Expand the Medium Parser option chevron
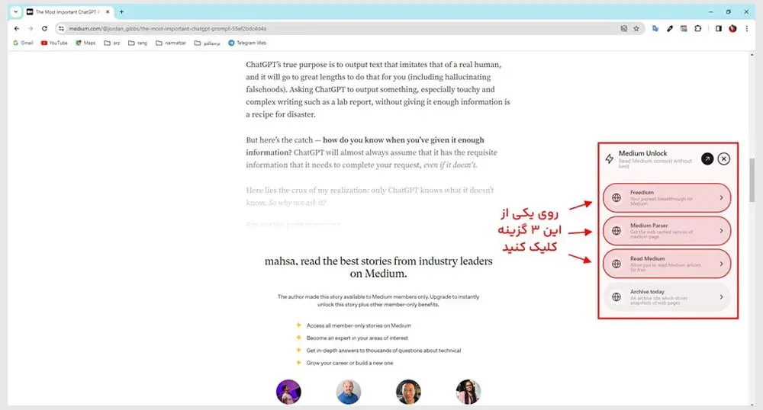 point(721,231)
